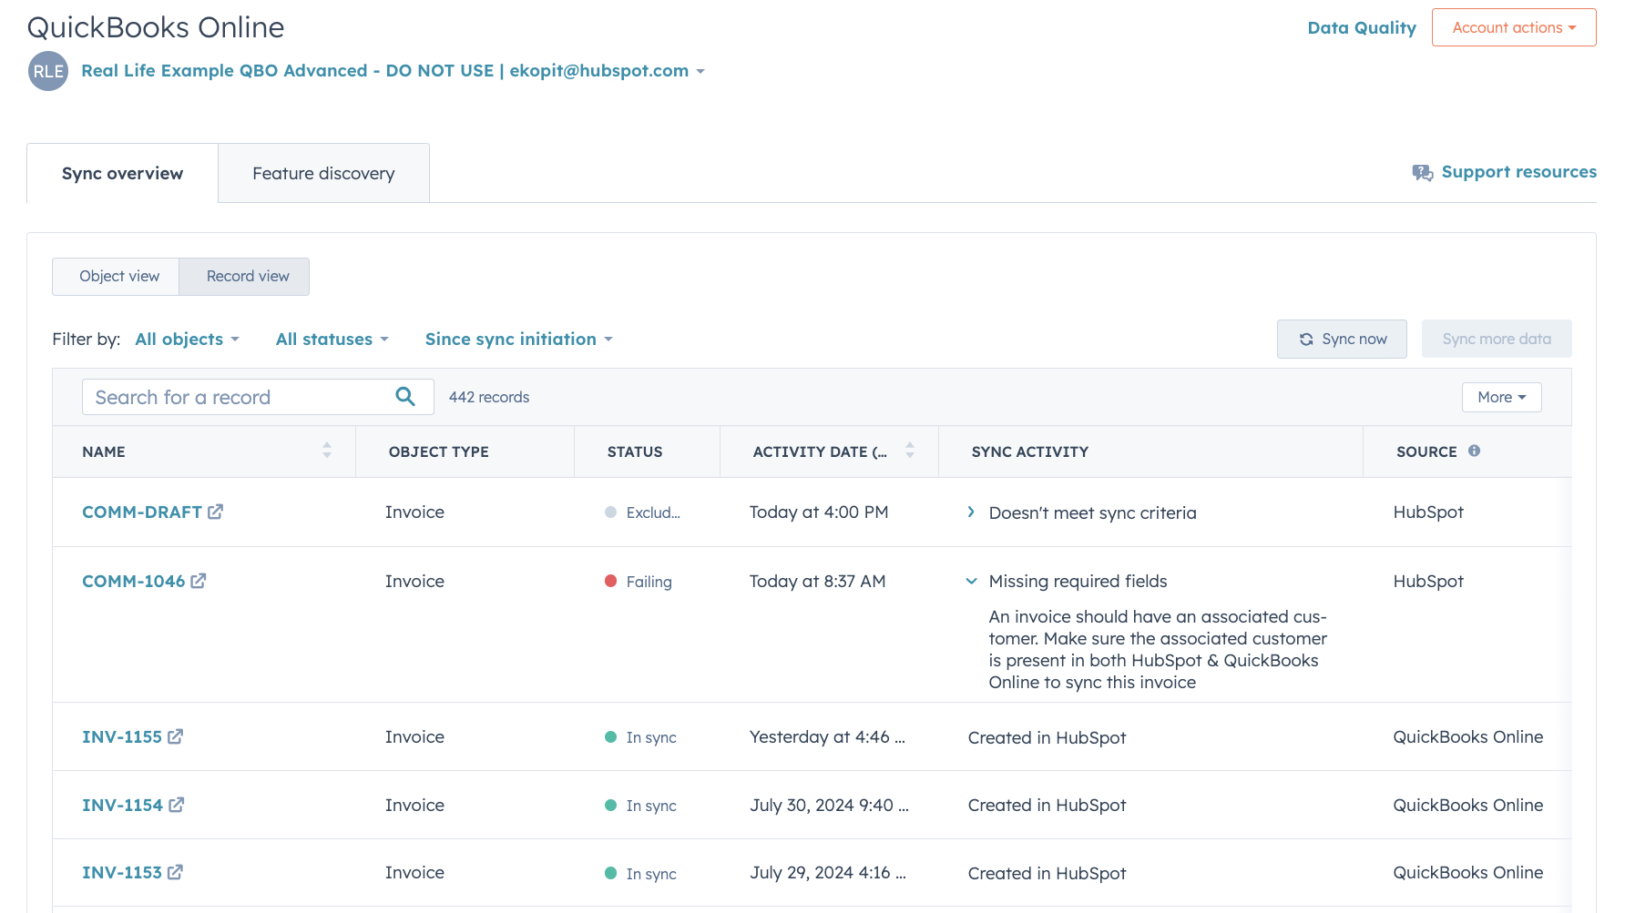
Task: Open INV-1153 external link icon
Action: (175, 872)
